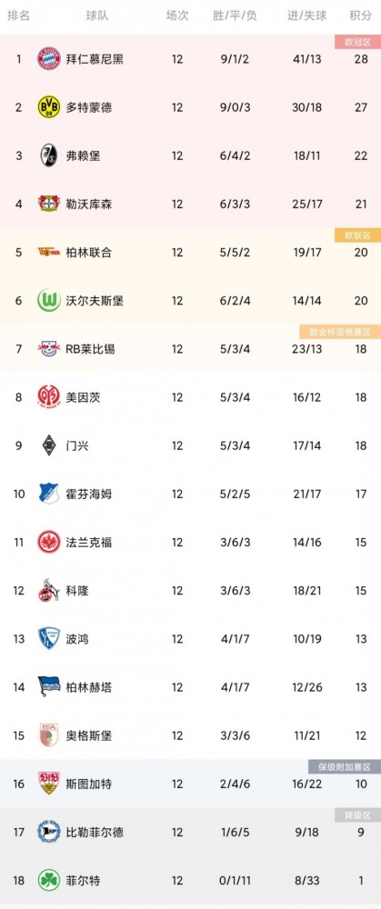Click the Borussia Dortmund BVB logo
381x909 pixels.
49,107
